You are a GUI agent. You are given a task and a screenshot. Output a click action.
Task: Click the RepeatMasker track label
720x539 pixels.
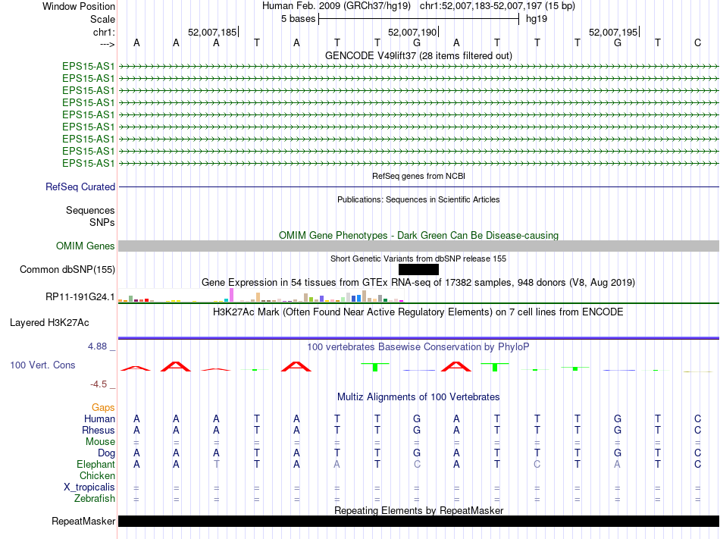coord(83,521)
